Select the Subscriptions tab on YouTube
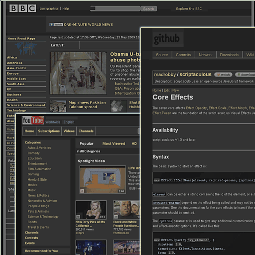Viewport: 255px width, 255px height. click(x=49, y=131)
